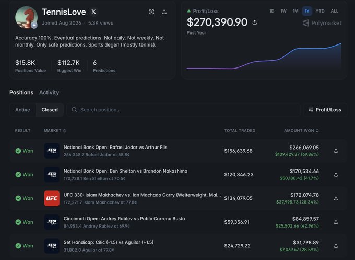
Task: Click ATP logo of Rublev vs Carreno Busta
Action: [x=52, y=222]
